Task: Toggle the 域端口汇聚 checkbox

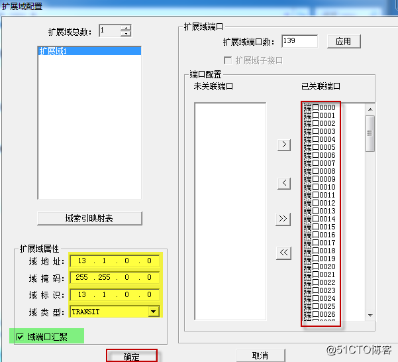Action: coord(20,337)
